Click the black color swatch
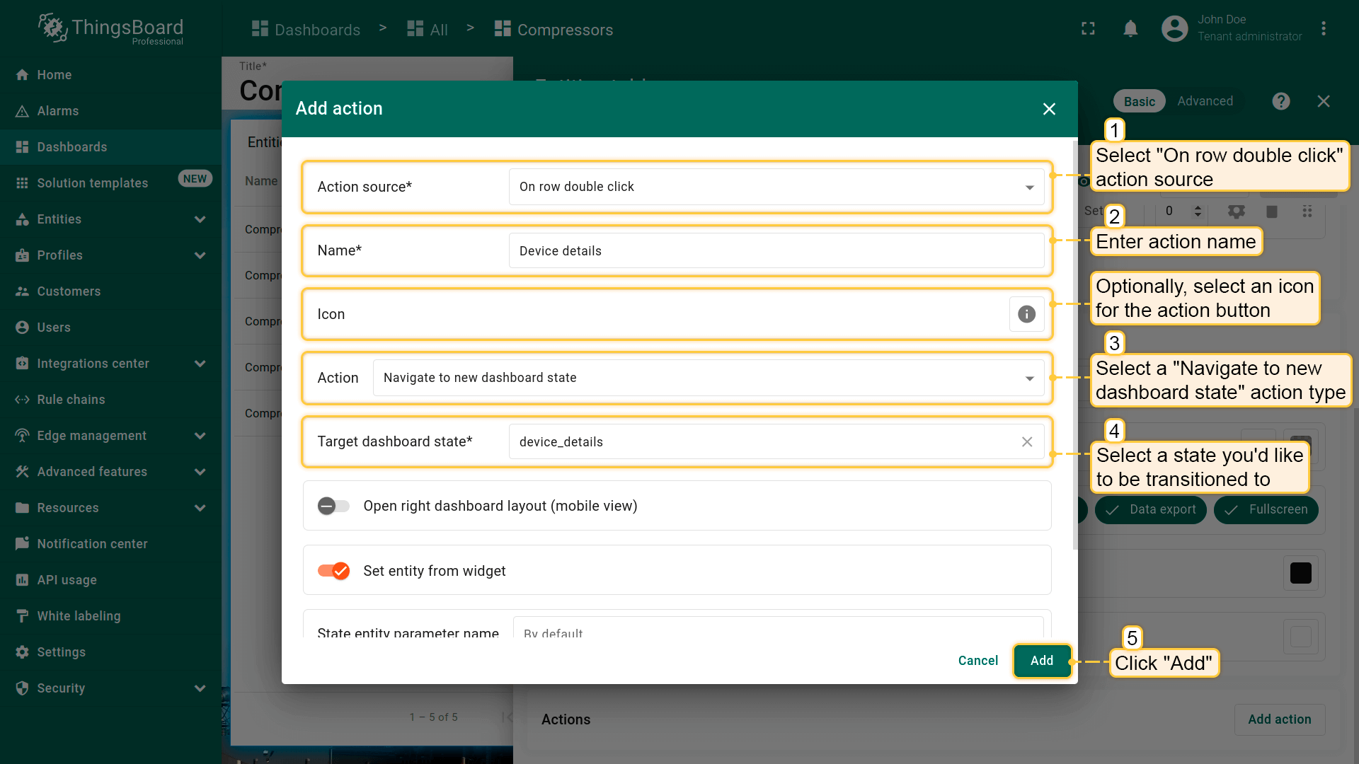 (x=1300, y=573)
